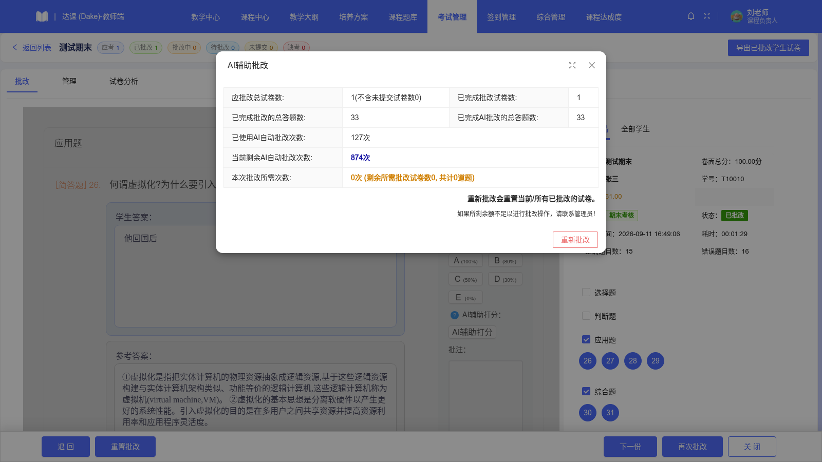822x462 pixels.
Task: Open the notification bell
Action: [x=691, y=16]
